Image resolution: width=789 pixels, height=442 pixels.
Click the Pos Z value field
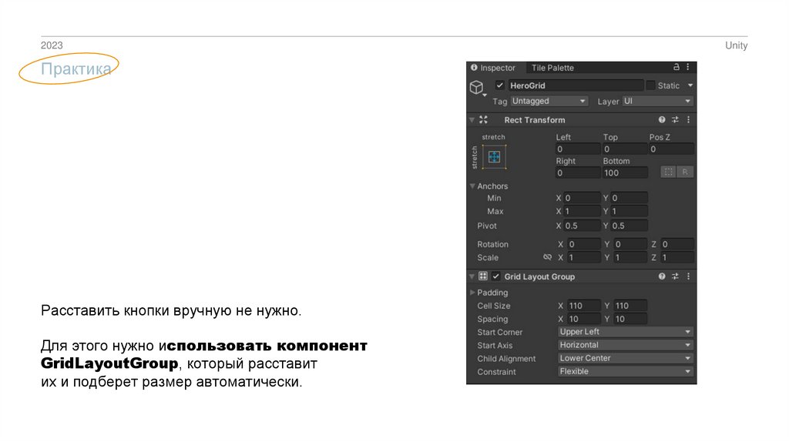tap(671, 149)
